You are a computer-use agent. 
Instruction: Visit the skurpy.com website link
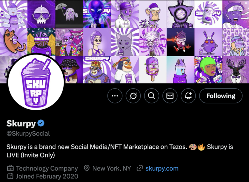click(162, 169)
